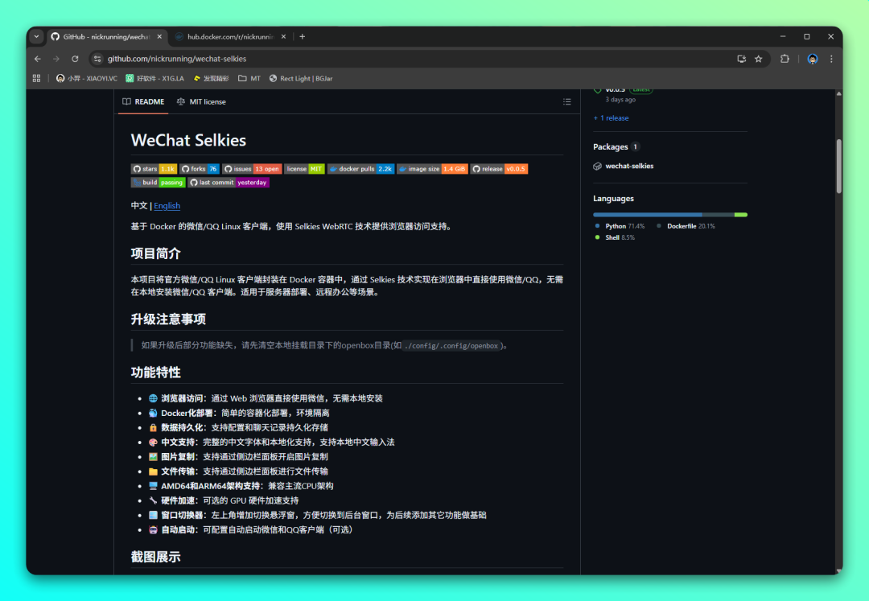This screenshot has height=601, width=869.
Task: Click the docker pulls 2.2k badge
Action: 360,168
